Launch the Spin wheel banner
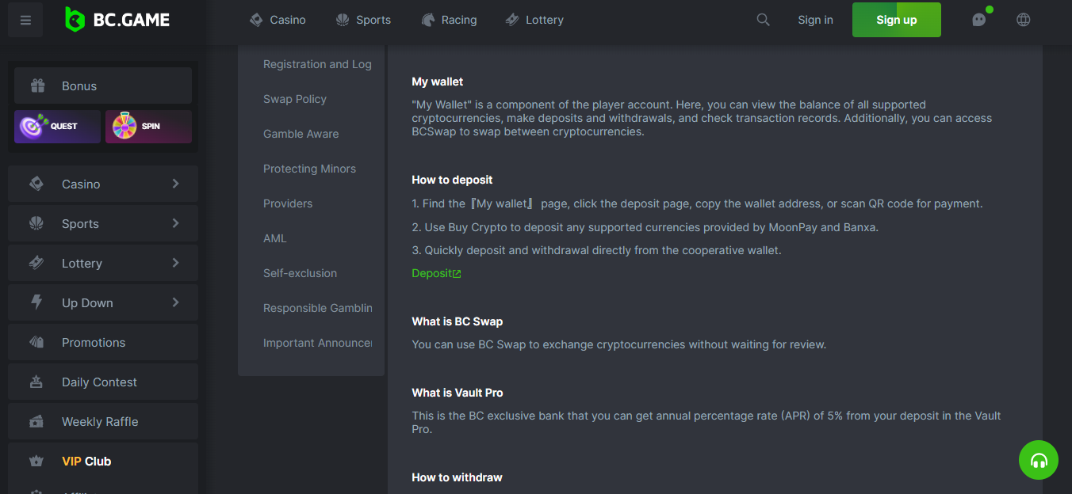This screenshot has height=494, width=1072. [148, 127]
